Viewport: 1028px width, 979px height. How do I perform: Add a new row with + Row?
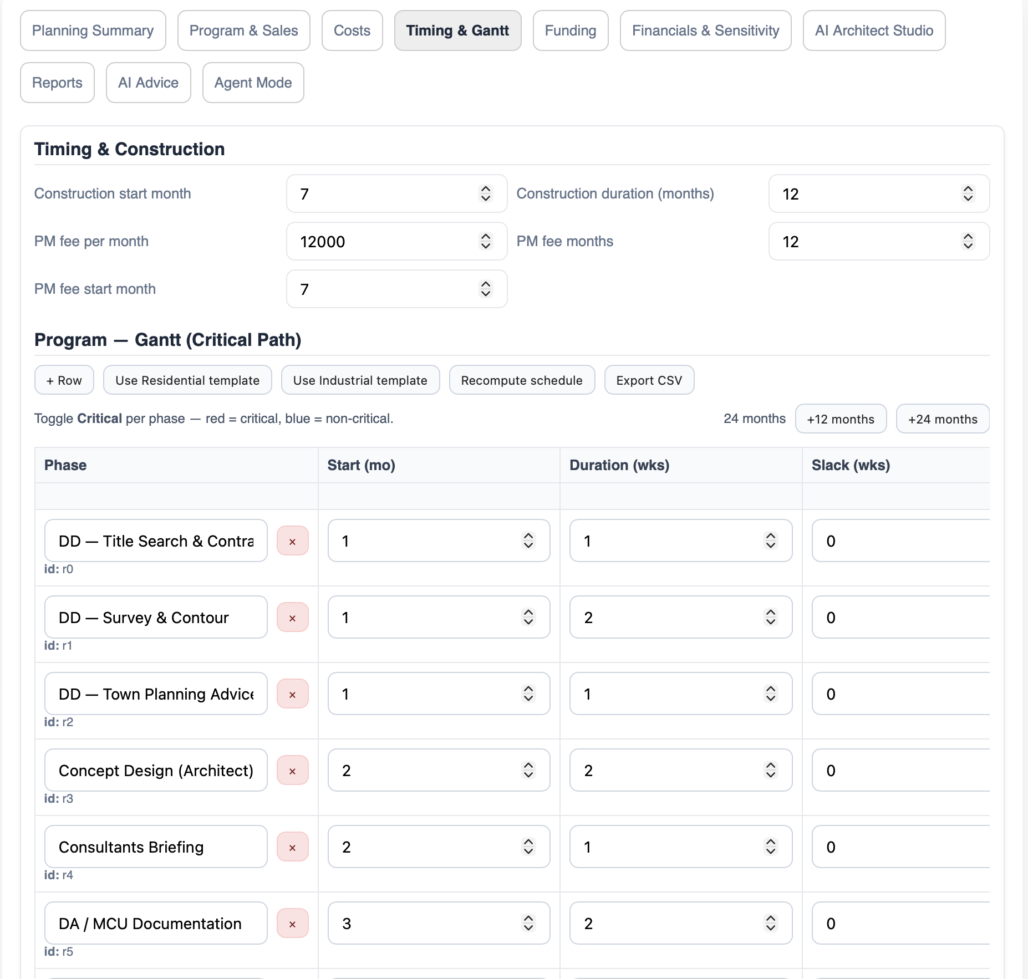click(x=64, y=380)
